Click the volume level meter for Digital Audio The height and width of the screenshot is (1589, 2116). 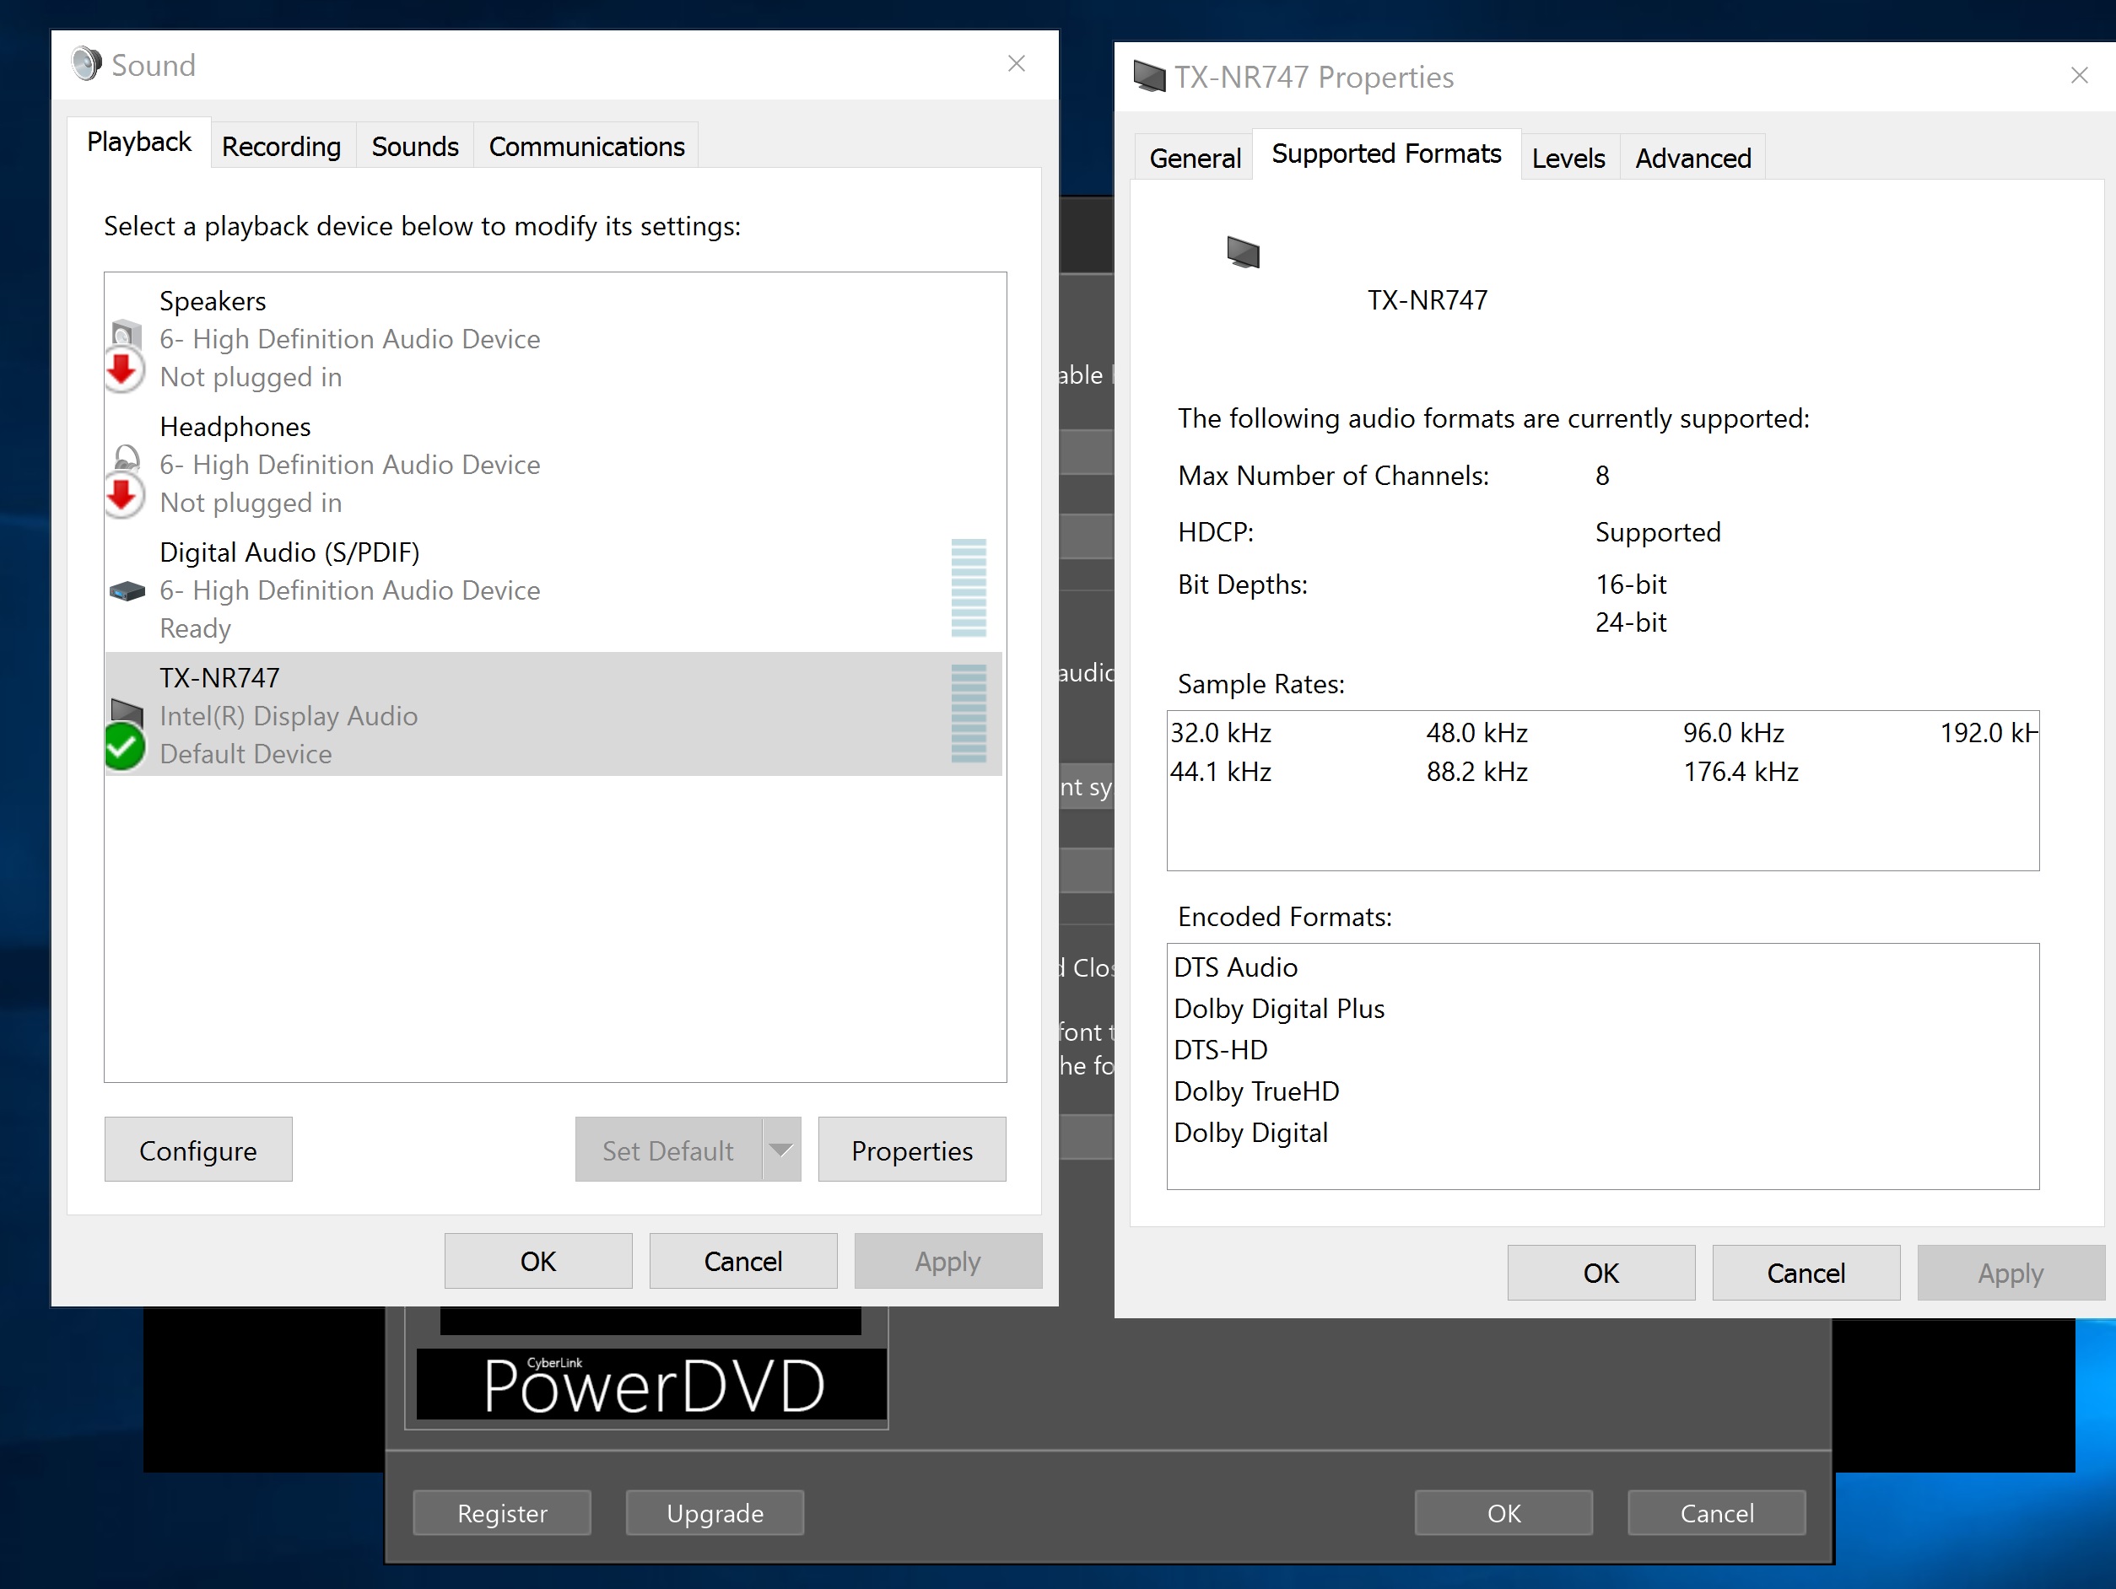[x=968, y=588]
